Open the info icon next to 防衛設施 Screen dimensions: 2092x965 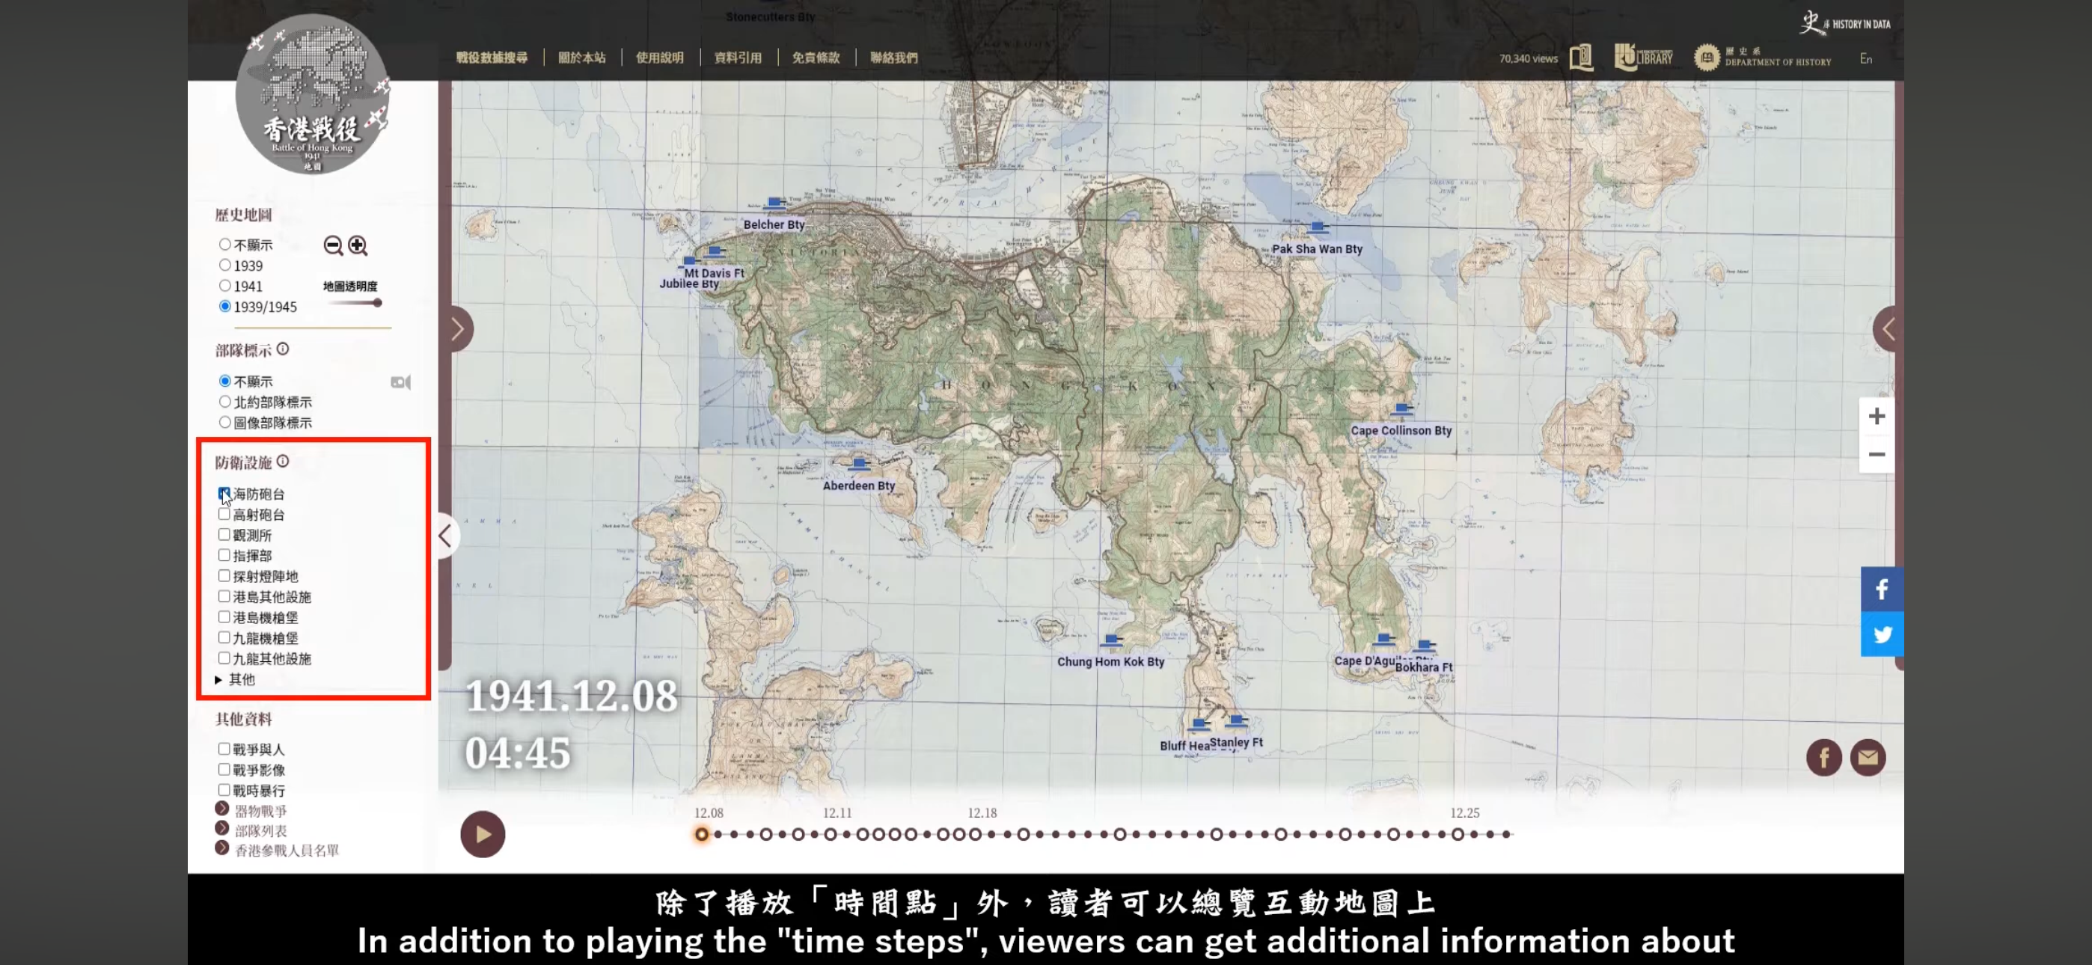(x=283, y=462)
